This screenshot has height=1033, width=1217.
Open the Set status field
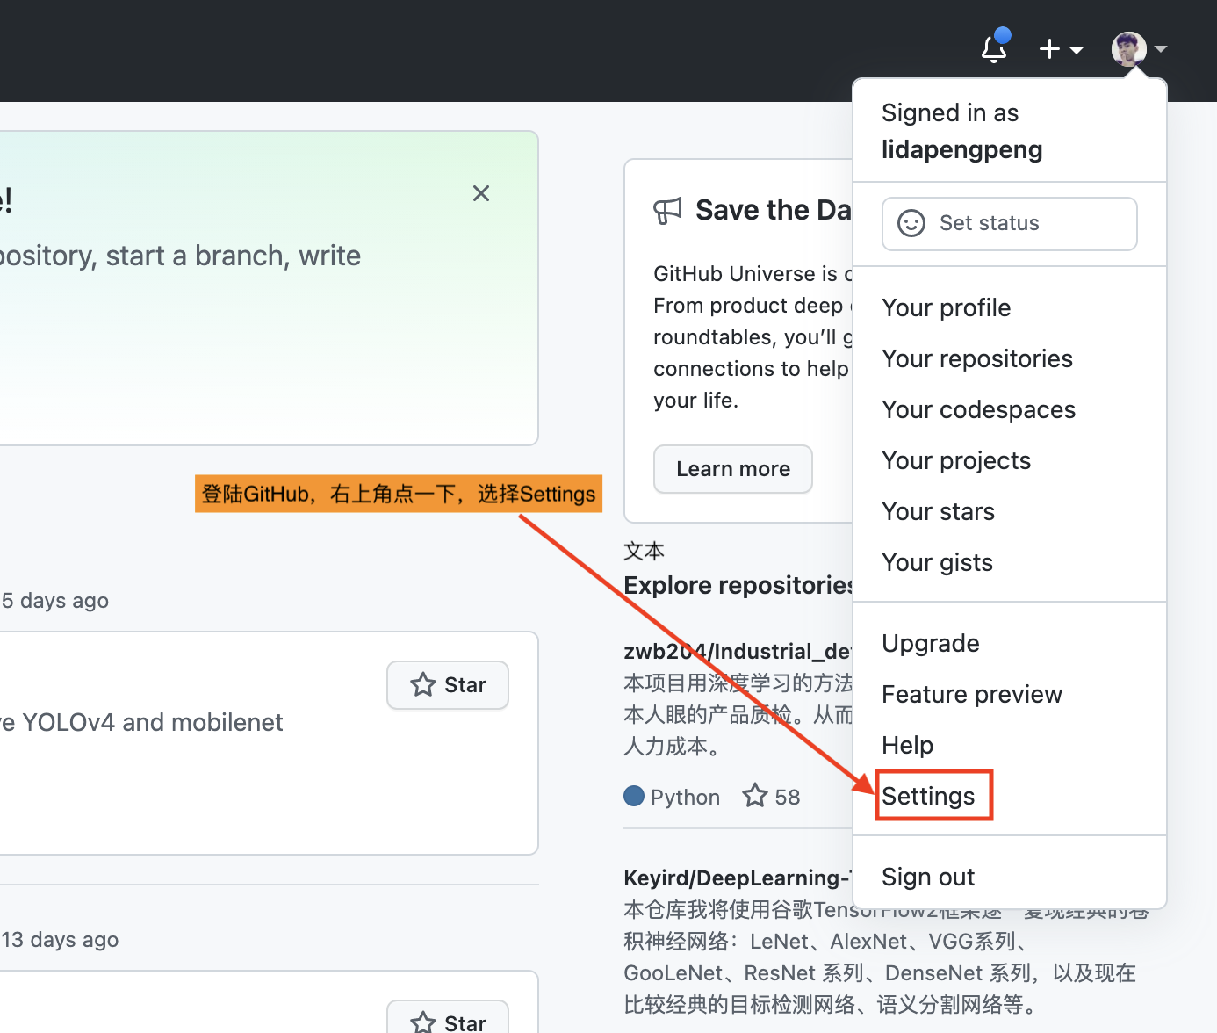tap(1010, 224)
